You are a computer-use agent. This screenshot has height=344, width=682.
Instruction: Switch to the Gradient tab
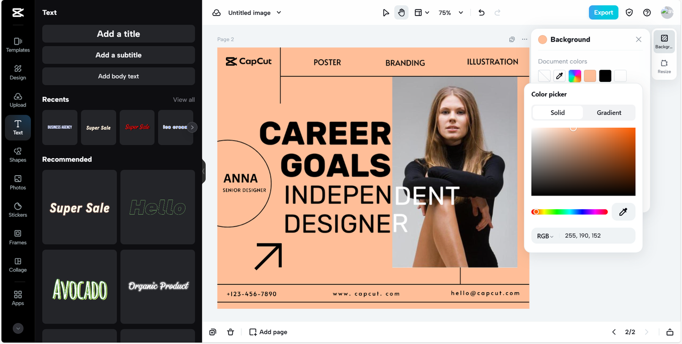(x=609, y=112)
